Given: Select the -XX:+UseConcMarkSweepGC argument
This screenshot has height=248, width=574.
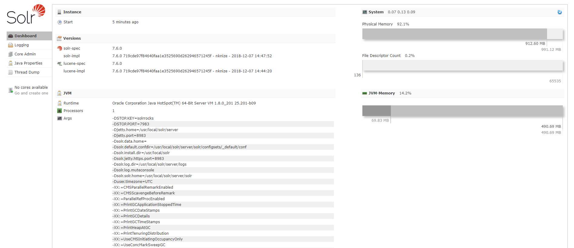Looking at the screenshot, I should [139, 245].
